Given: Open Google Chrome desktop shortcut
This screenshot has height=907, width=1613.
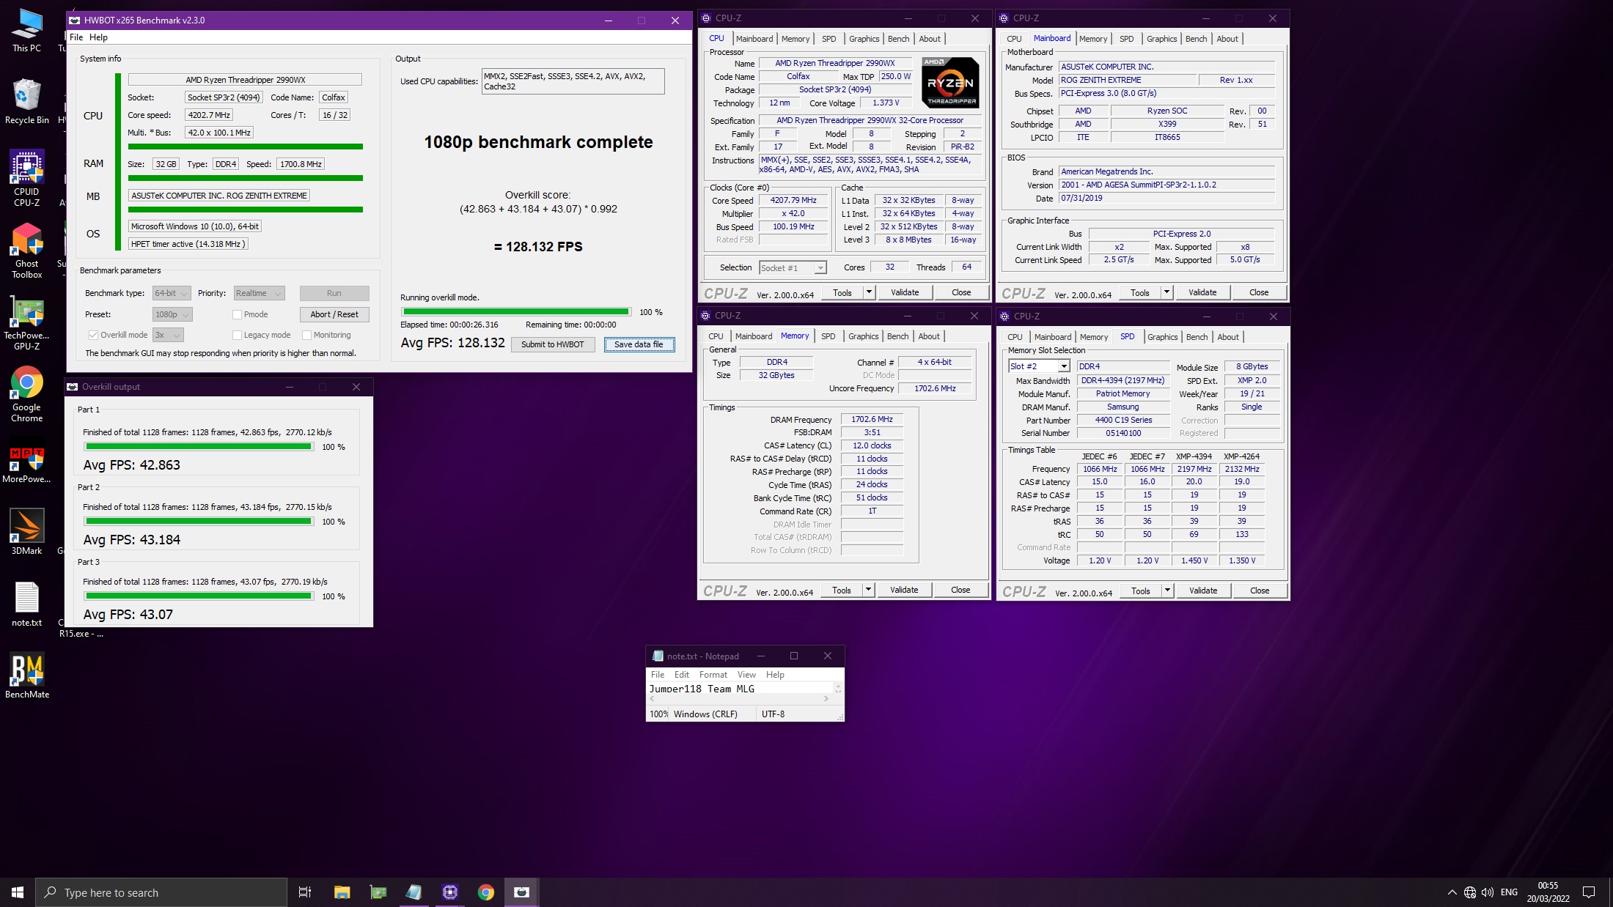Looking at the screenshot, I should [x=26, y=395].
